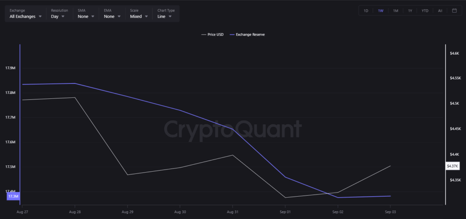Click the Aug 28 date axis label

tap(75, 212)
